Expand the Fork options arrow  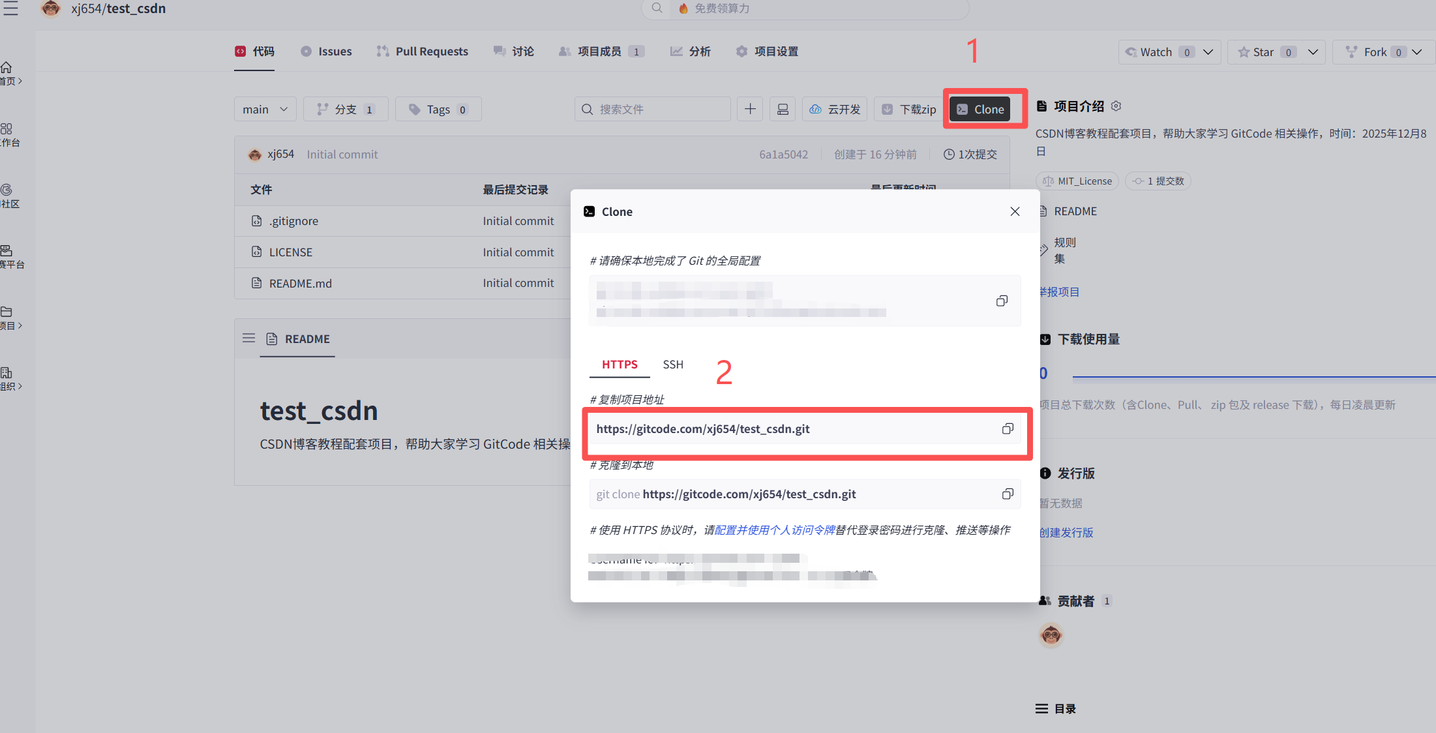tap(1417, 52)
